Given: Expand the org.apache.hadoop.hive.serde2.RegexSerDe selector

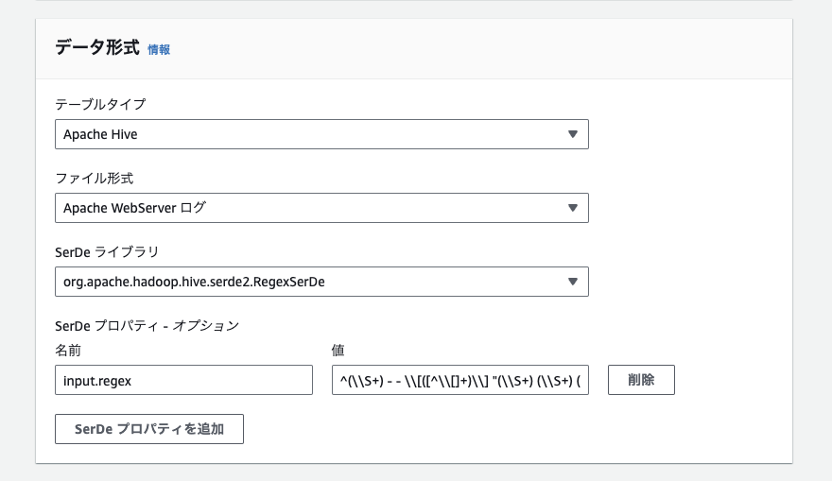Looking at the screenshot, I should (x=321, y=282).
